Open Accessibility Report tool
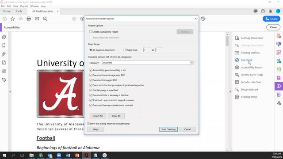Image resolution: width=283 pixels, height=159 pixels. click(249, 68)
